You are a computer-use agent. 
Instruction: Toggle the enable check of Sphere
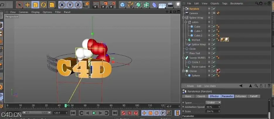[214, 75]
